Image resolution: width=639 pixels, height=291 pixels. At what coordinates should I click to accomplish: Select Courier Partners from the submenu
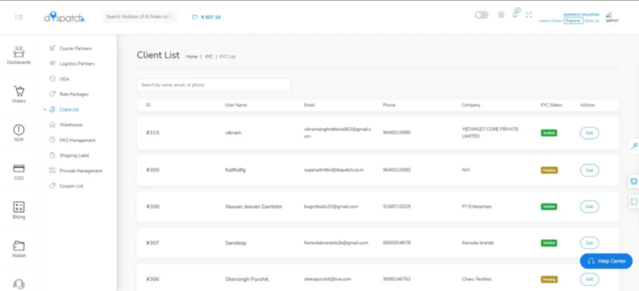(75, 48)
